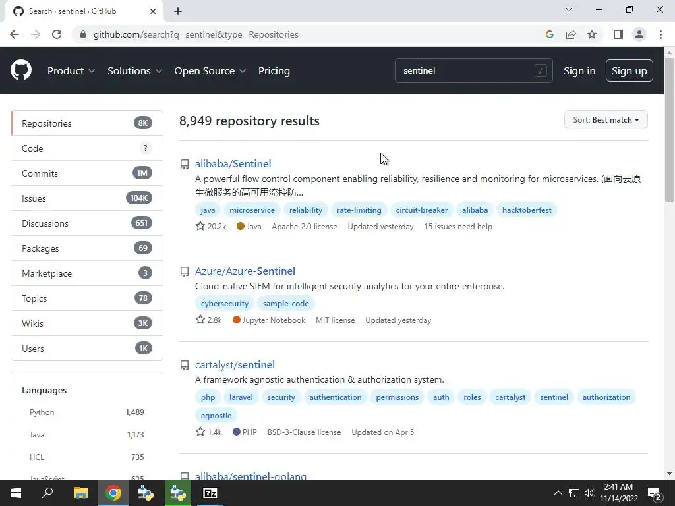
Task: Open File Explorer from taskbar
Action: [80, 493]
